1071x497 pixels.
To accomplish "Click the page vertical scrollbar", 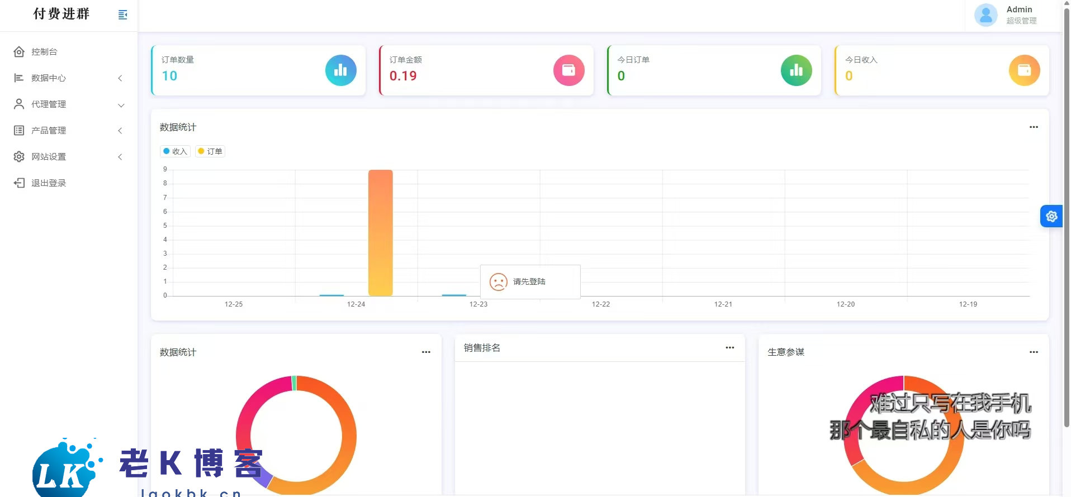I will tap(1066, 223).
